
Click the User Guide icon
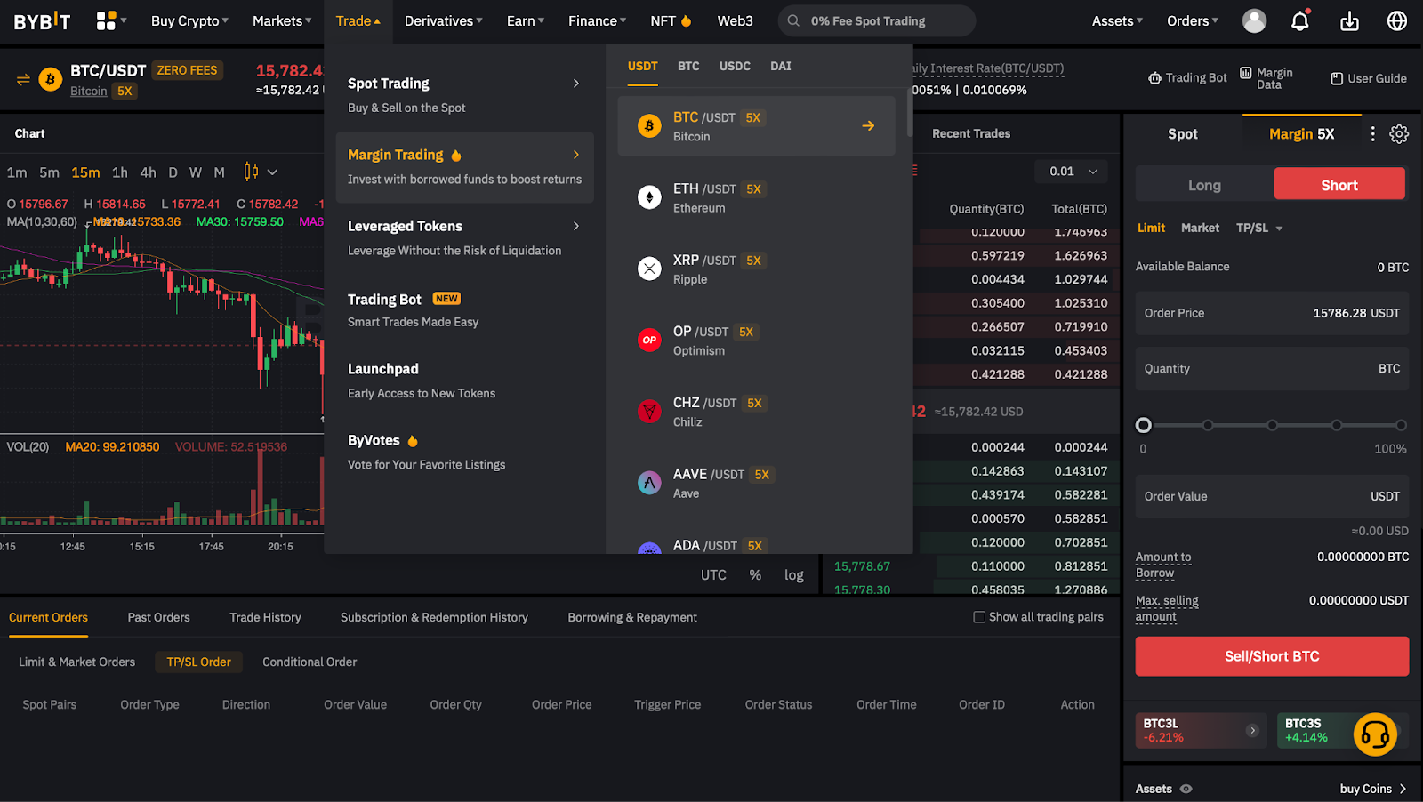coord(1337,78)
